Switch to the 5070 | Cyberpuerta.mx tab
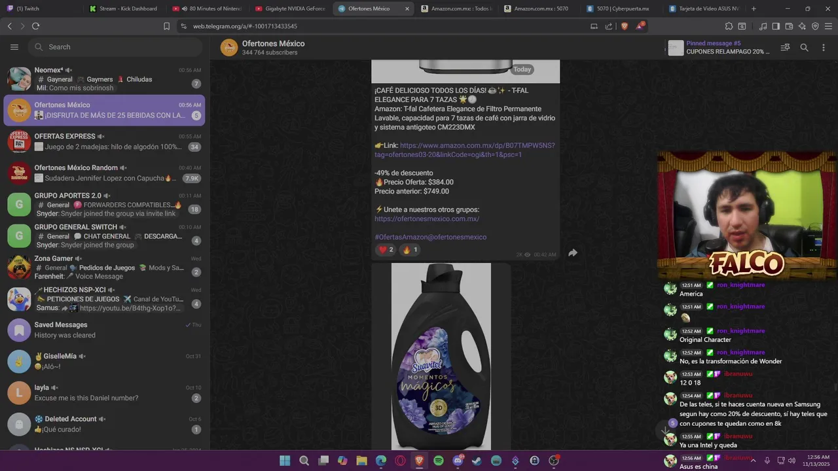Screen dimensions: 838x471 tap(621, 9)
